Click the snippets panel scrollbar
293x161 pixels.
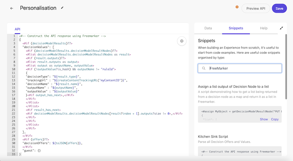[286, 67]
